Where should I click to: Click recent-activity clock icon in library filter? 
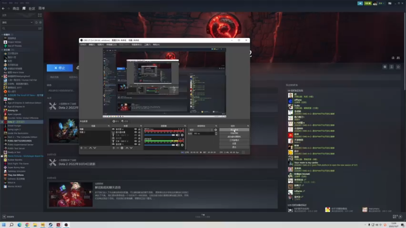coord(36,22)
